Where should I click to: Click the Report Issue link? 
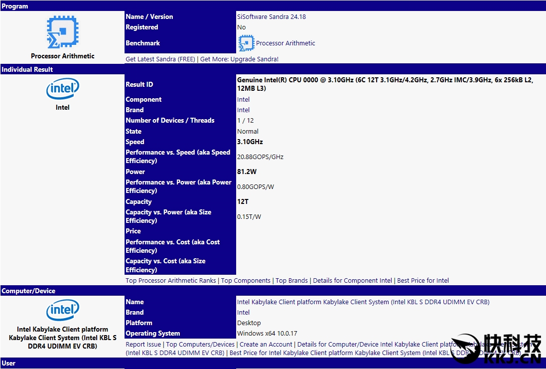tap(143, 344)
